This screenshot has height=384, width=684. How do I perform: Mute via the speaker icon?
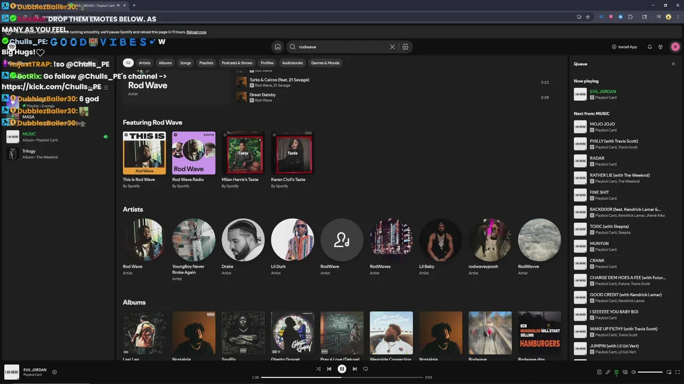(x=634, y=372)
